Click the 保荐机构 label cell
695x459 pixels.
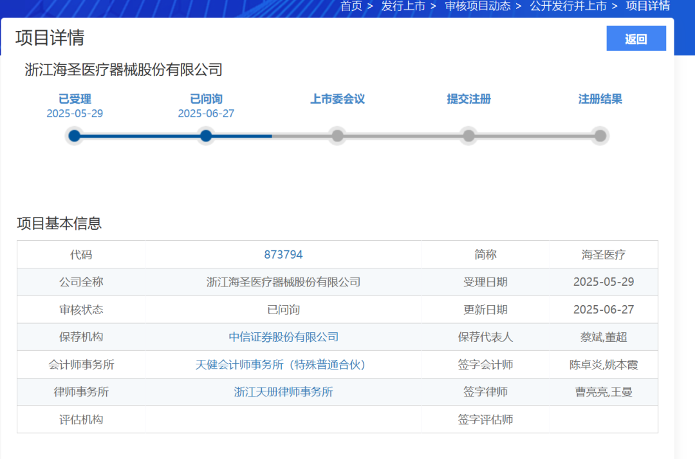click(80, 337)
